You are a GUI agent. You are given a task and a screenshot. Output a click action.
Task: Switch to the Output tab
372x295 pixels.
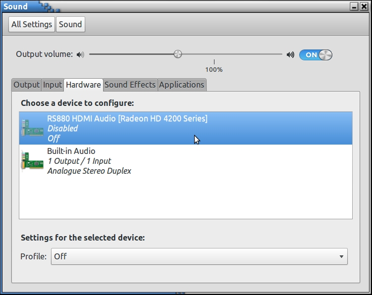(26, 85)
